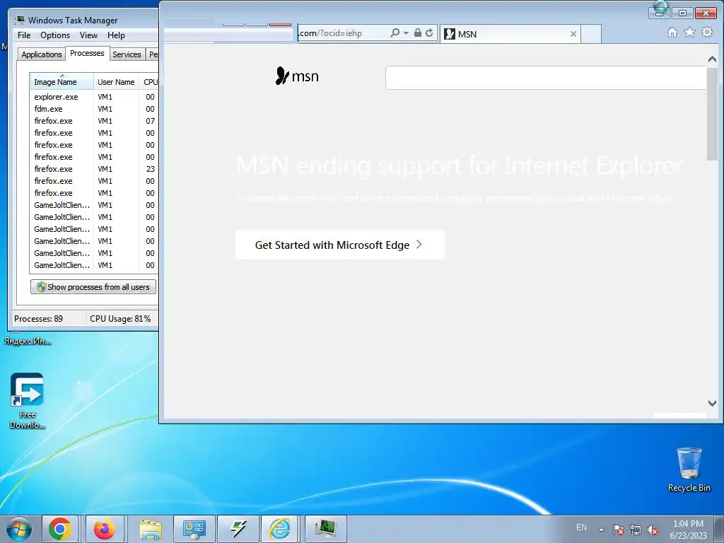Click the vertical scrollbar thumb on the MSN page
This screenshot has width=724, height=543.
tap(712, 114)
